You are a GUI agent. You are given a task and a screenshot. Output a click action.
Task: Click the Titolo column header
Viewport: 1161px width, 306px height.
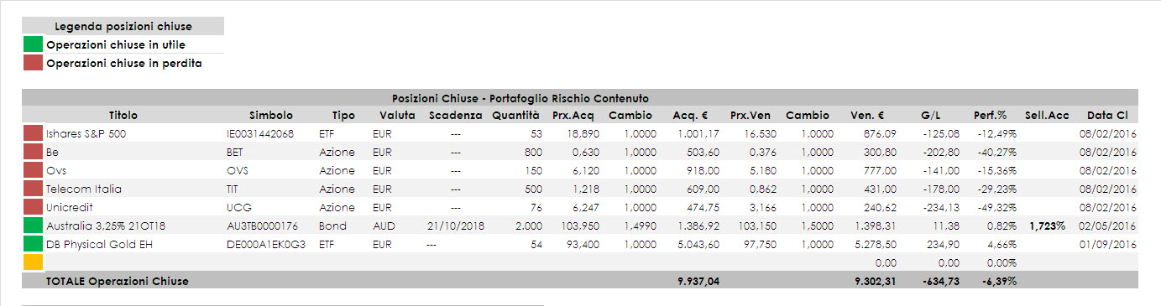point(123,115)
